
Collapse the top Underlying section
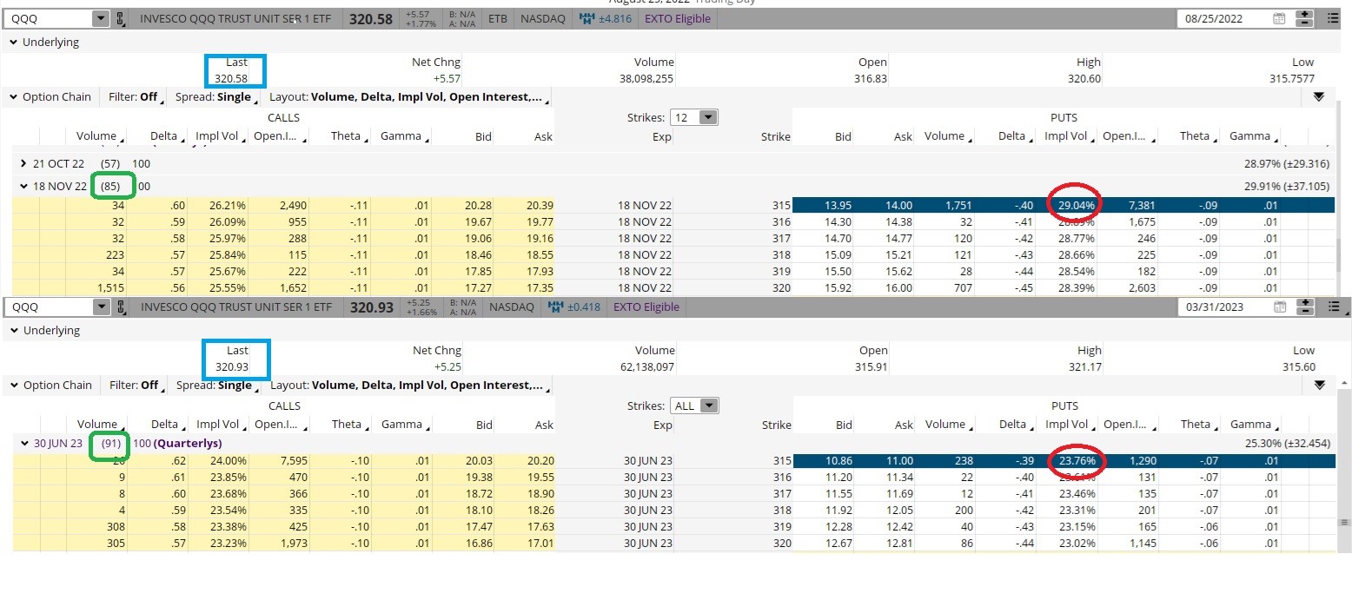(14, 42)
